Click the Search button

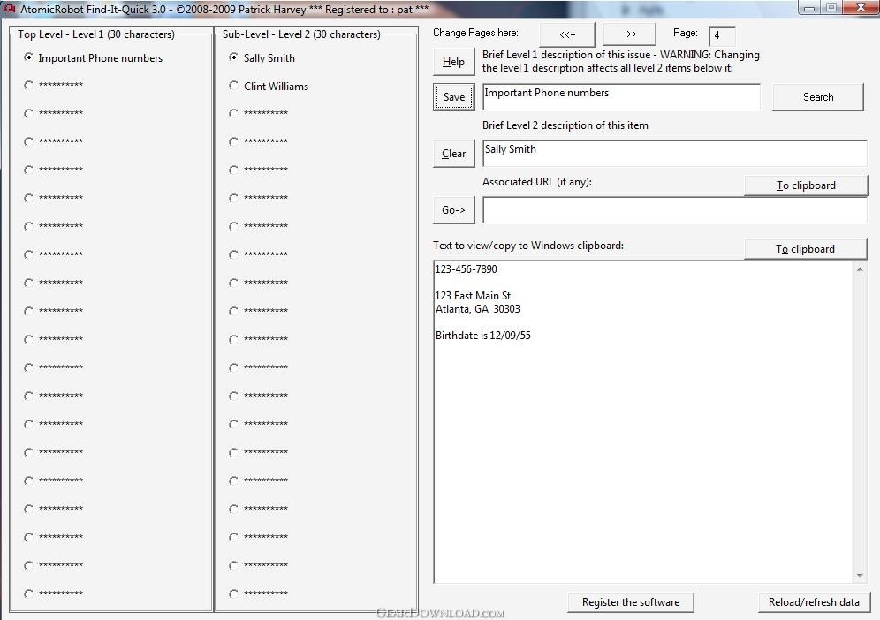(x=817, y=97)
